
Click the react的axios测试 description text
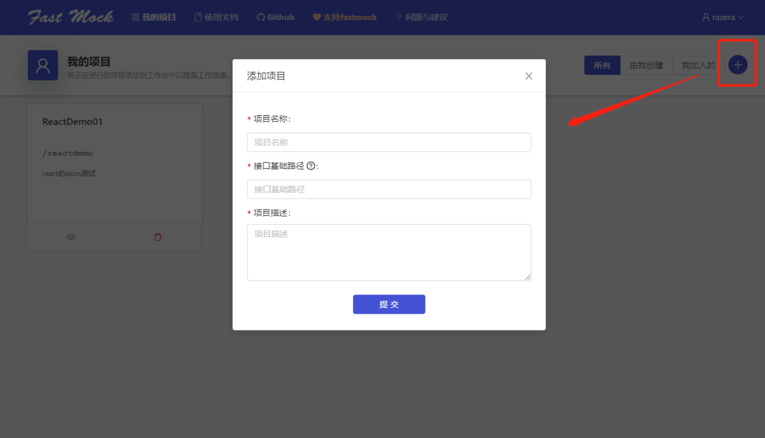69,174
